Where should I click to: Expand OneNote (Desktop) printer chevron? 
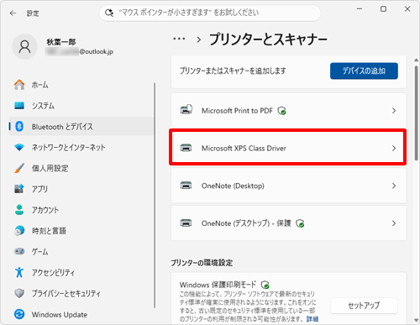coord(394,186)
